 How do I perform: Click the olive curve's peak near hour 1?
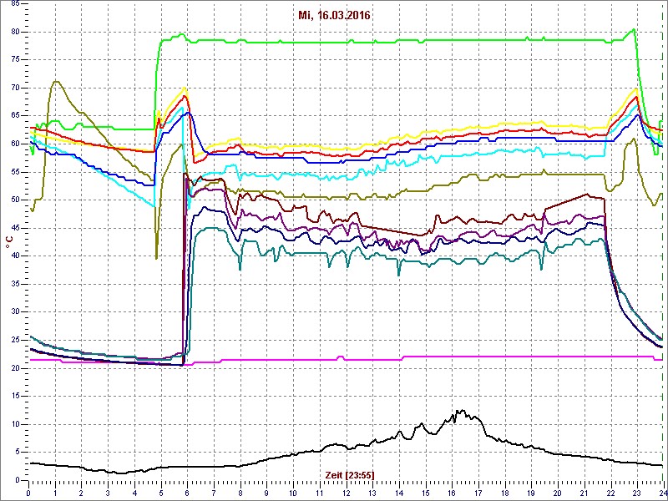[55, 81]
